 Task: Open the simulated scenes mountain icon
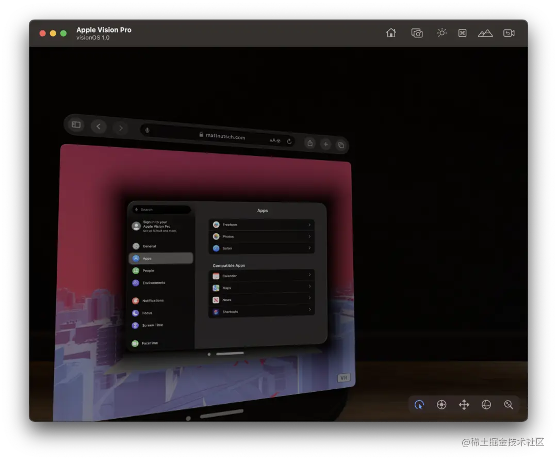point(485,33)
